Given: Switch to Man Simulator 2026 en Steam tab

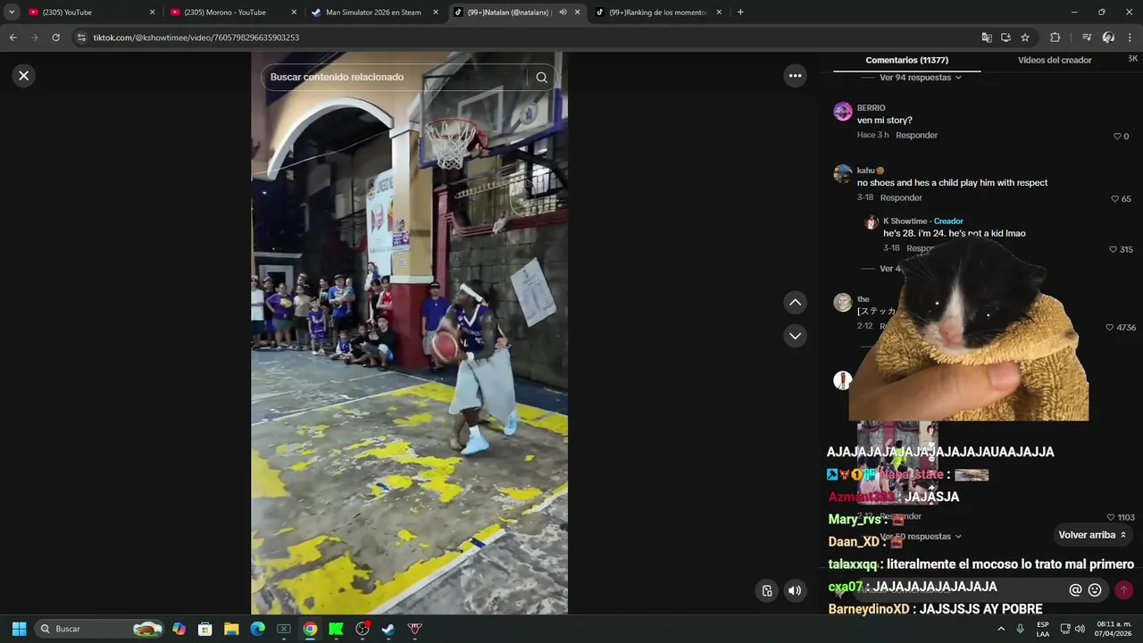Looking at the screenshot, I should 373,13.
